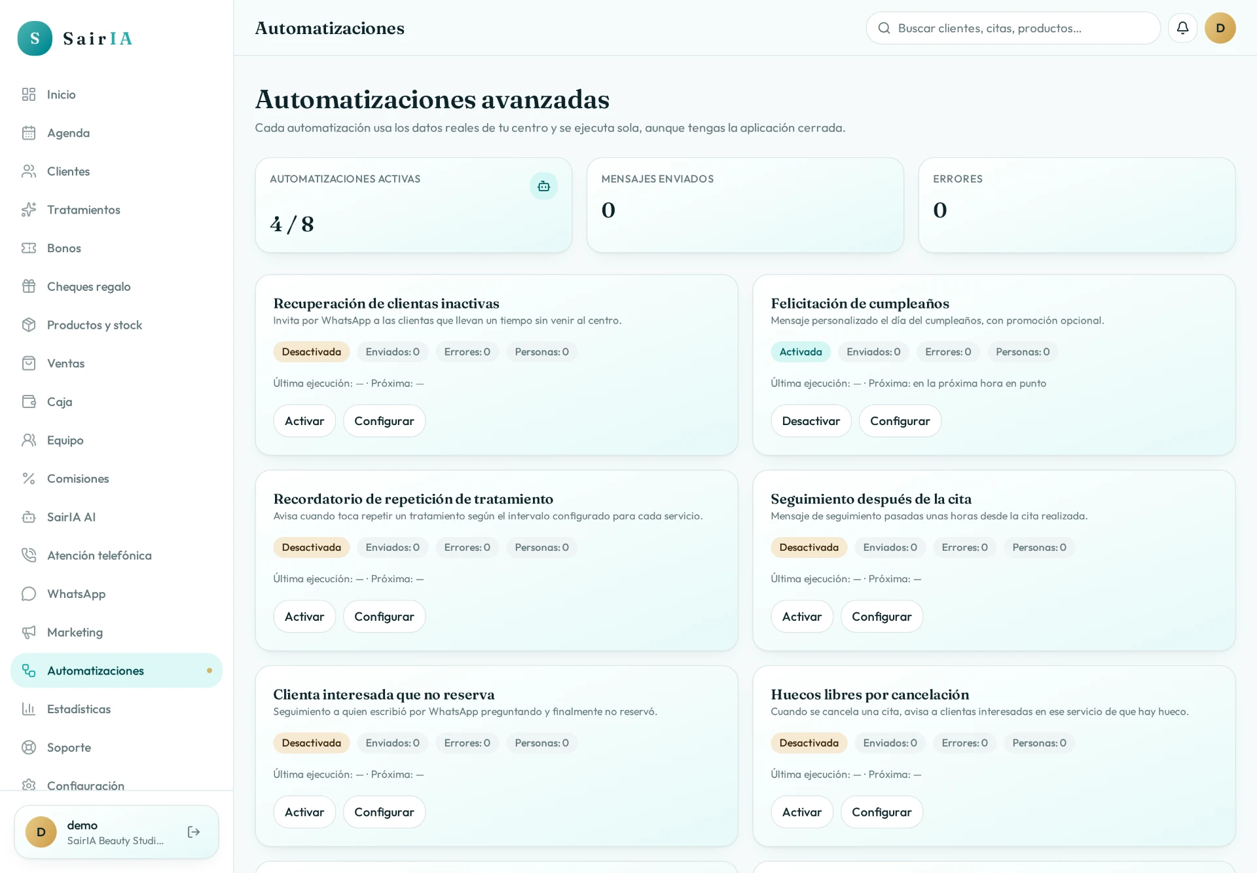
Task: Click the Inicio dashboard icon in sidebar
Action: tap(29, 94)
